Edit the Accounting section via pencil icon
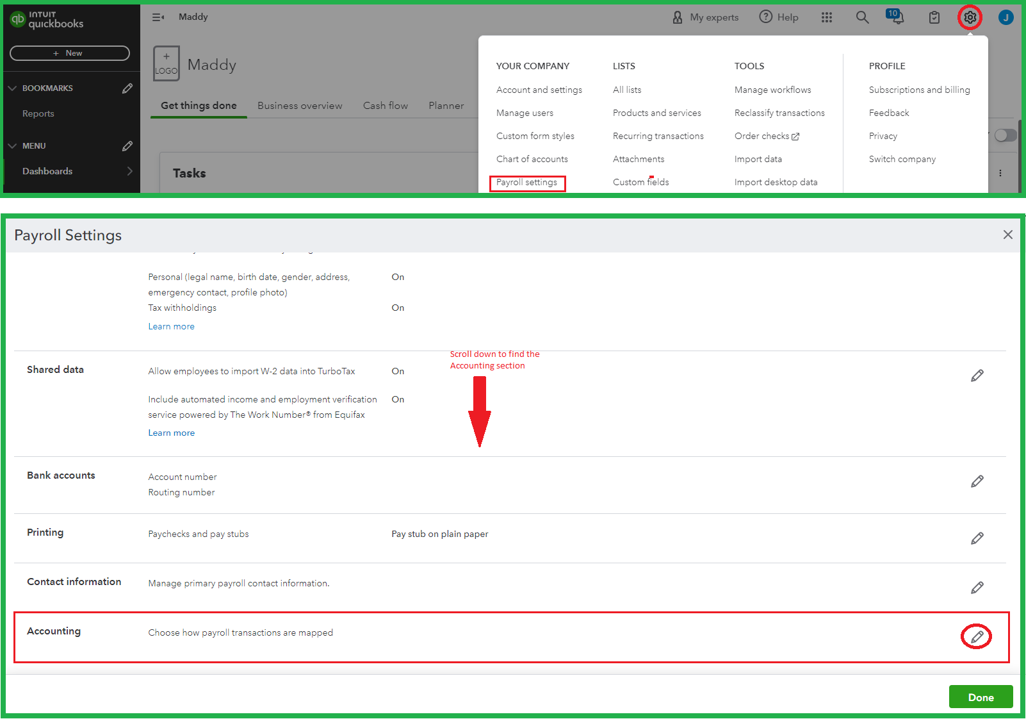1026x719 pixels. coord(976,636)
